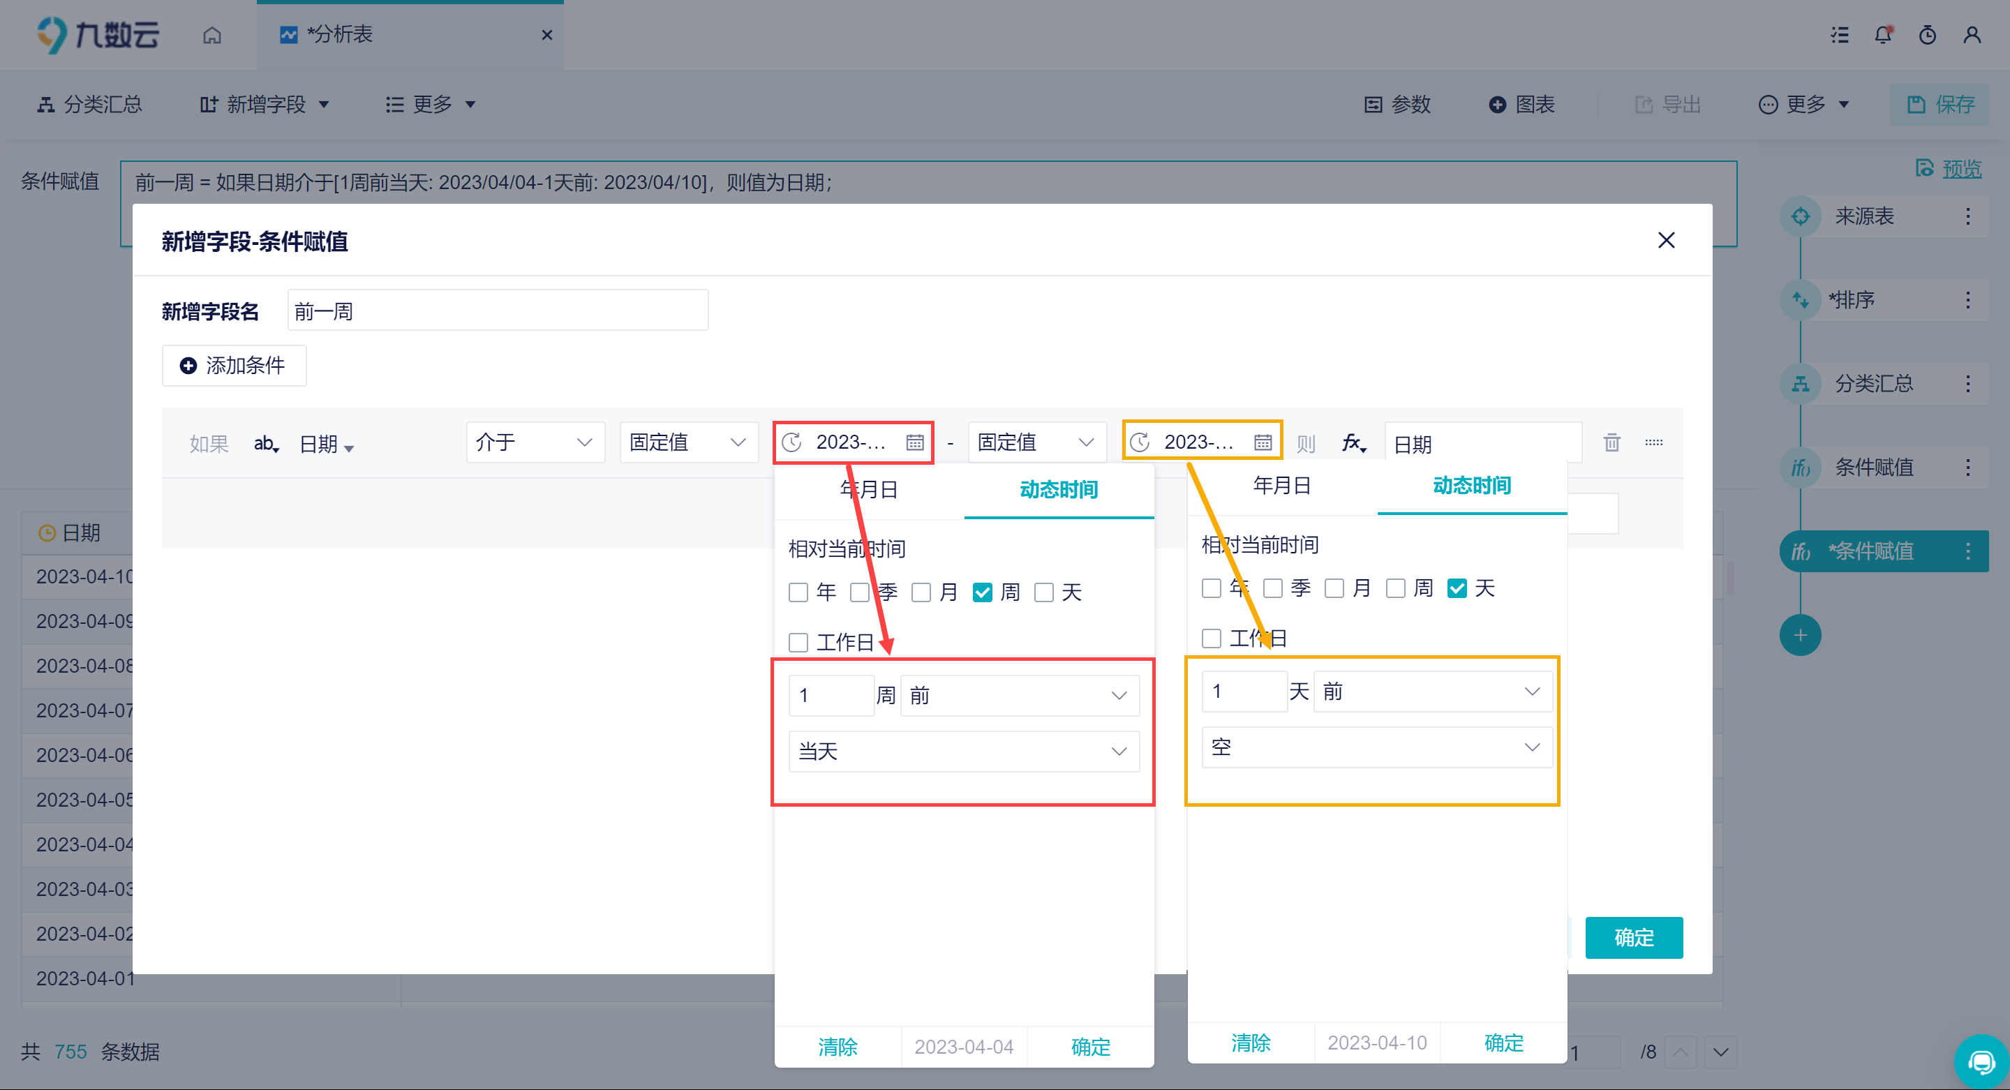The image size is (2010, 1090).
Task: Click the home icon in top bar
Action: point(212,35)
